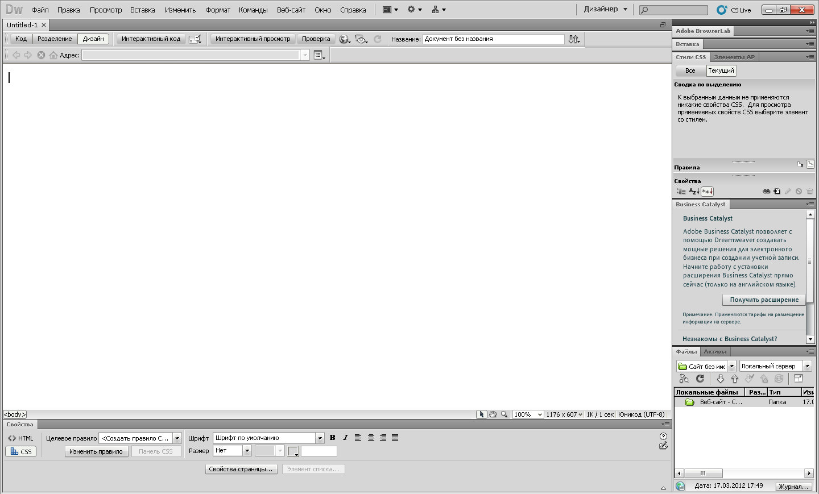Switch to Дизайн view mode
The height and width of the screenshot is (494, 819).
click(93, 39)
